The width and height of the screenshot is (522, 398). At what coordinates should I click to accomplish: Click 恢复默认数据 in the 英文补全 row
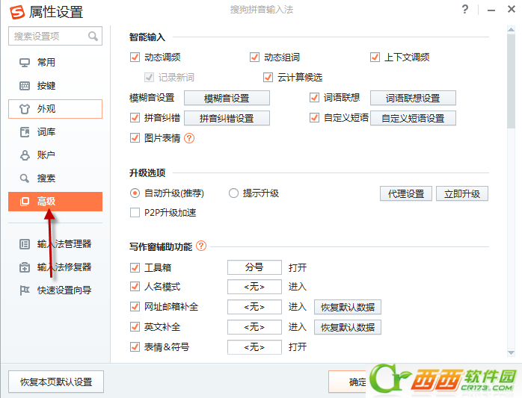348,328
